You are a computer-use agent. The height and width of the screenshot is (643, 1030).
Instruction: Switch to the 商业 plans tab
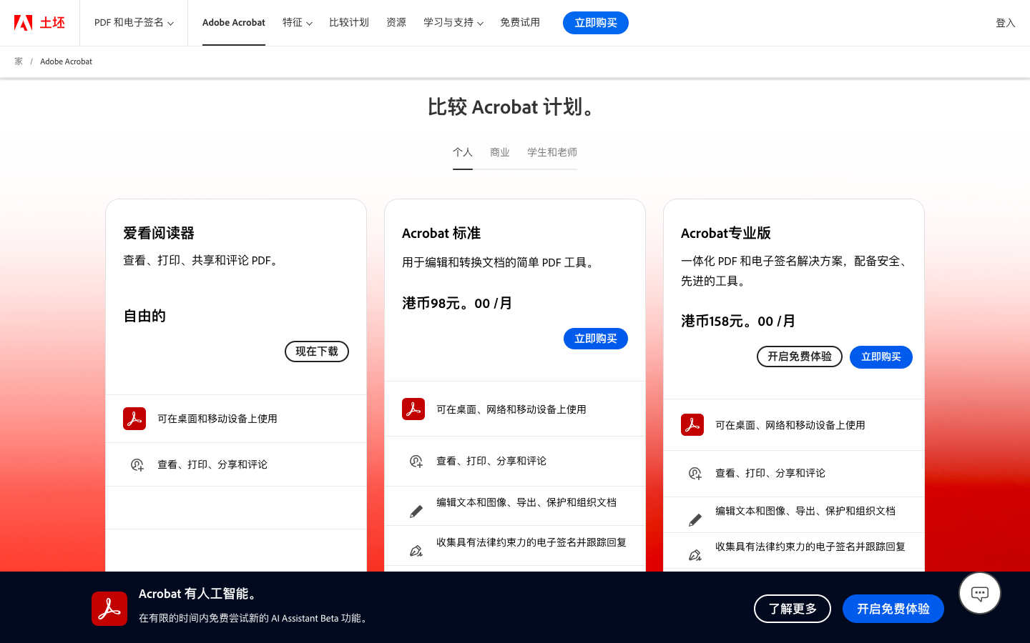coord(499,152)
